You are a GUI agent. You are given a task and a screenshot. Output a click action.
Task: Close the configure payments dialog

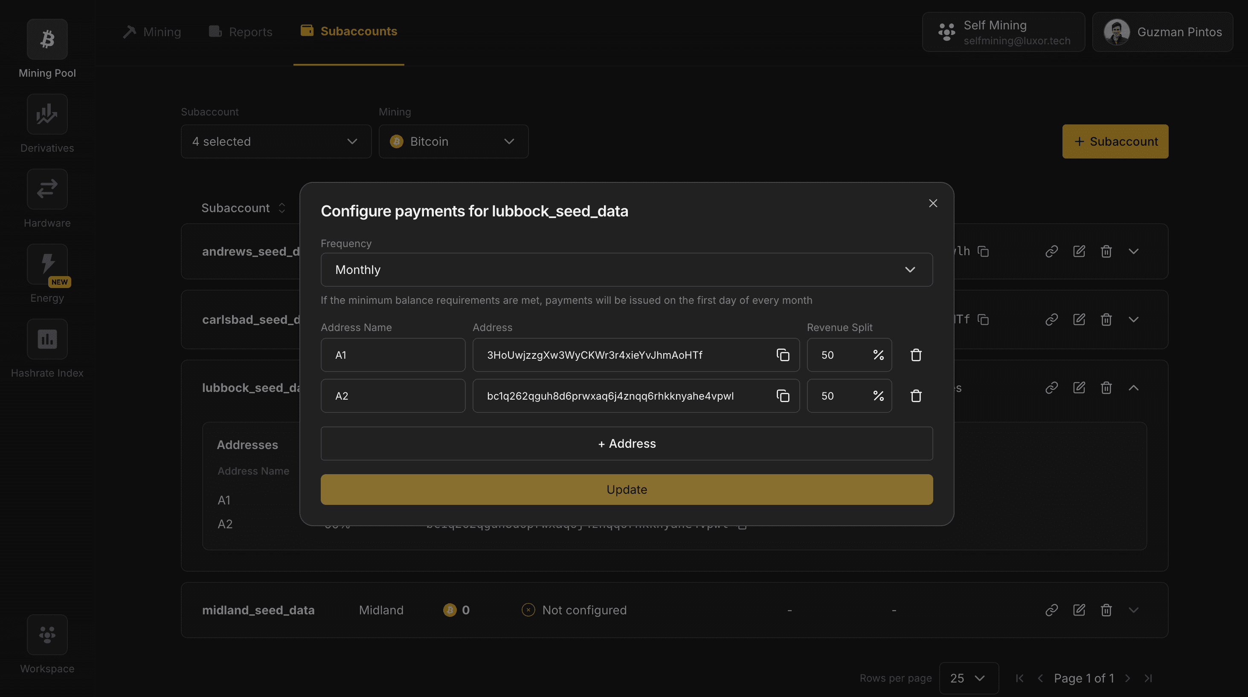coord(933,203)
